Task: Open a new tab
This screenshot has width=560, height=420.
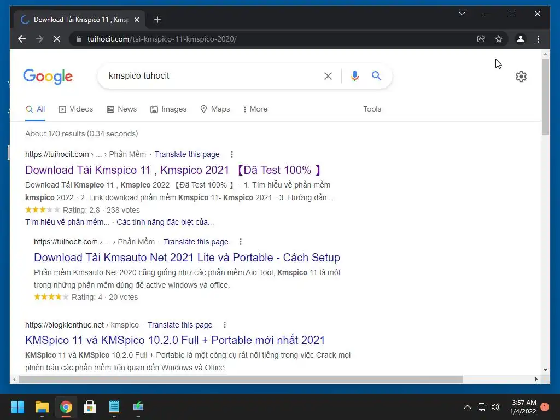Action: (157, 20)
